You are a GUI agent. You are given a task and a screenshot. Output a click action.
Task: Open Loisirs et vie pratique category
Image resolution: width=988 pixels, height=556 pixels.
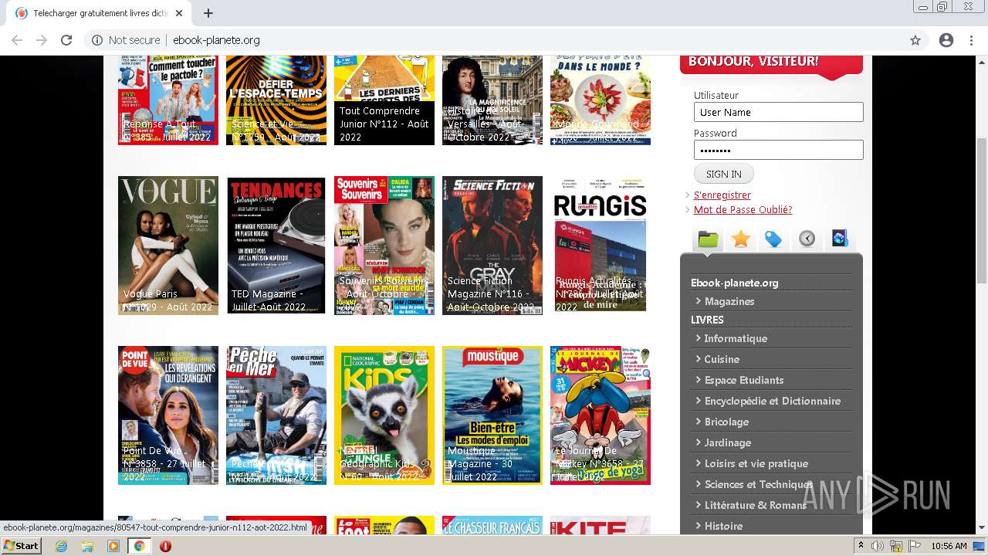pyautogui.click(x=756, y=463)
